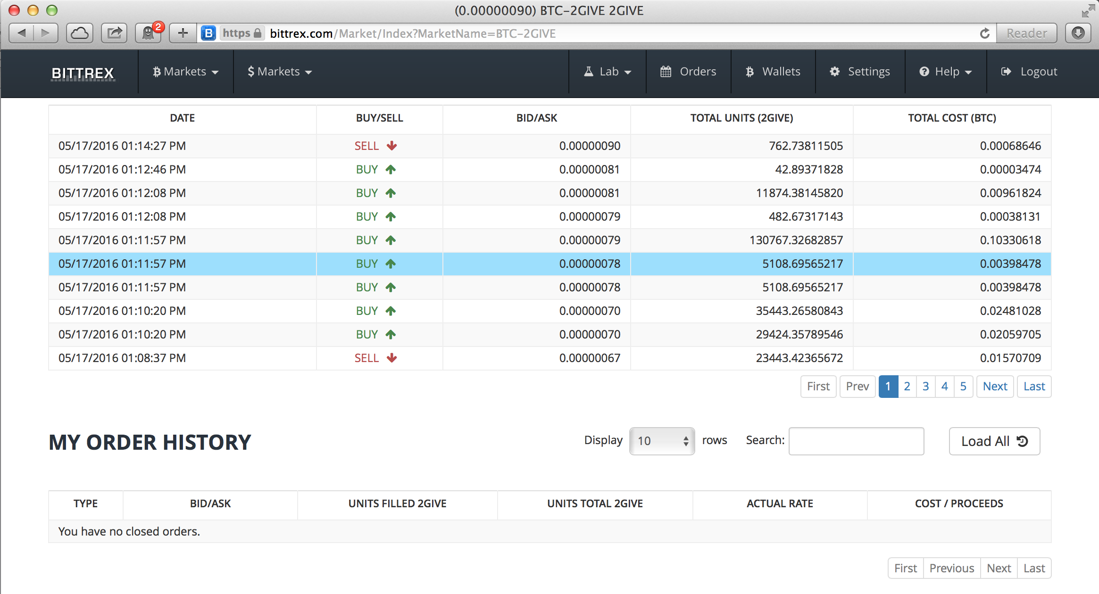Open the Orders page
Image resolution: width=1099 pixels, height=594 pixels.
pos(689,72)
